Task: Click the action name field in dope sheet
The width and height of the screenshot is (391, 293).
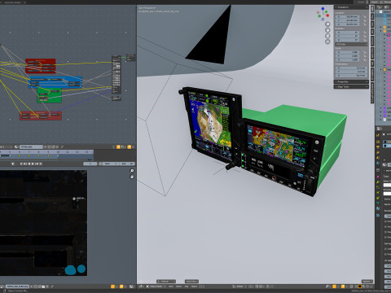Action: coord(31,146)
